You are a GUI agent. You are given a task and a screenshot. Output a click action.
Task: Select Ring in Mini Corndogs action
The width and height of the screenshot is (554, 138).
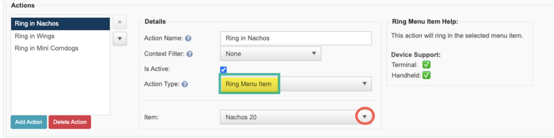(60, 48)
